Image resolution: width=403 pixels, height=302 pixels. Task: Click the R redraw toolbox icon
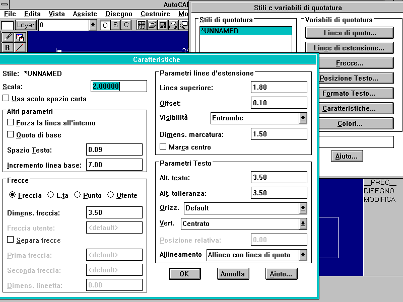tap(8, 47)
